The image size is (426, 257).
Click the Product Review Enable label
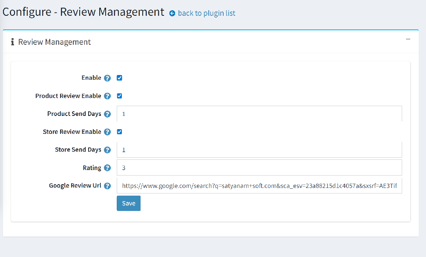tap(68, 96)
